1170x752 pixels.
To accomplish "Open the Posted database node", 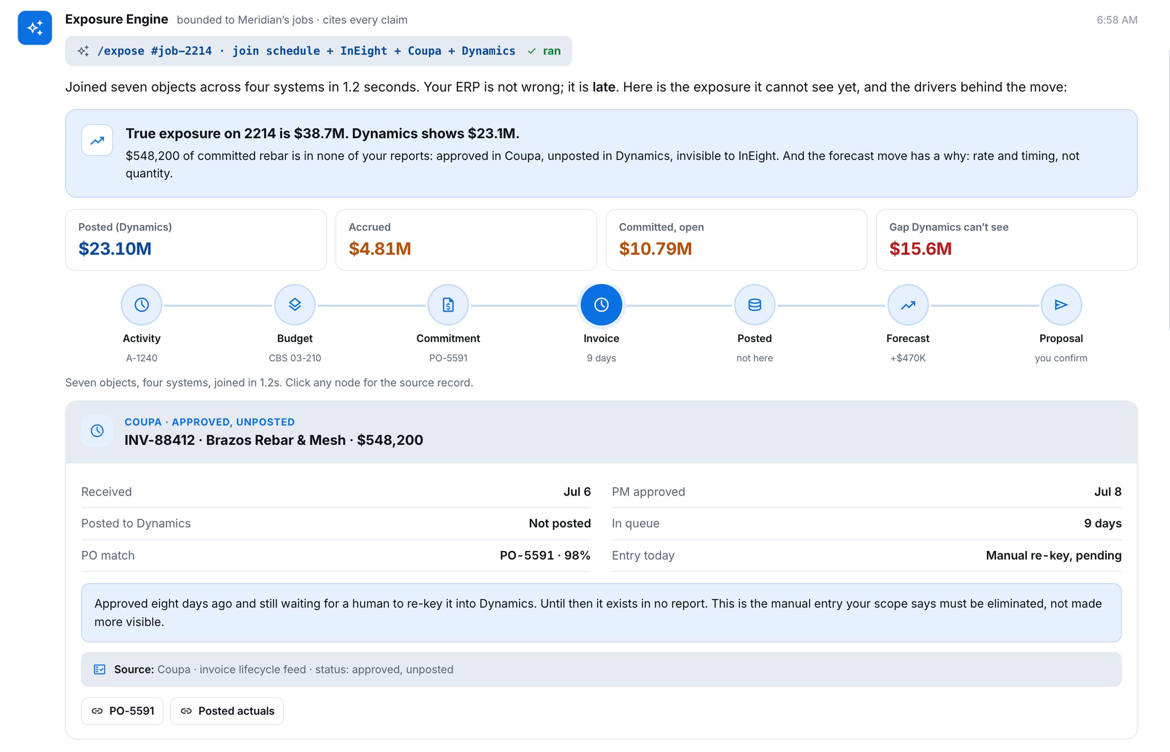I will coord(755,305).
